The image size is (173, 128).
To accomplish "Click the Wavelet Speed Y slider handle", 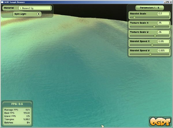I will 150,54.
